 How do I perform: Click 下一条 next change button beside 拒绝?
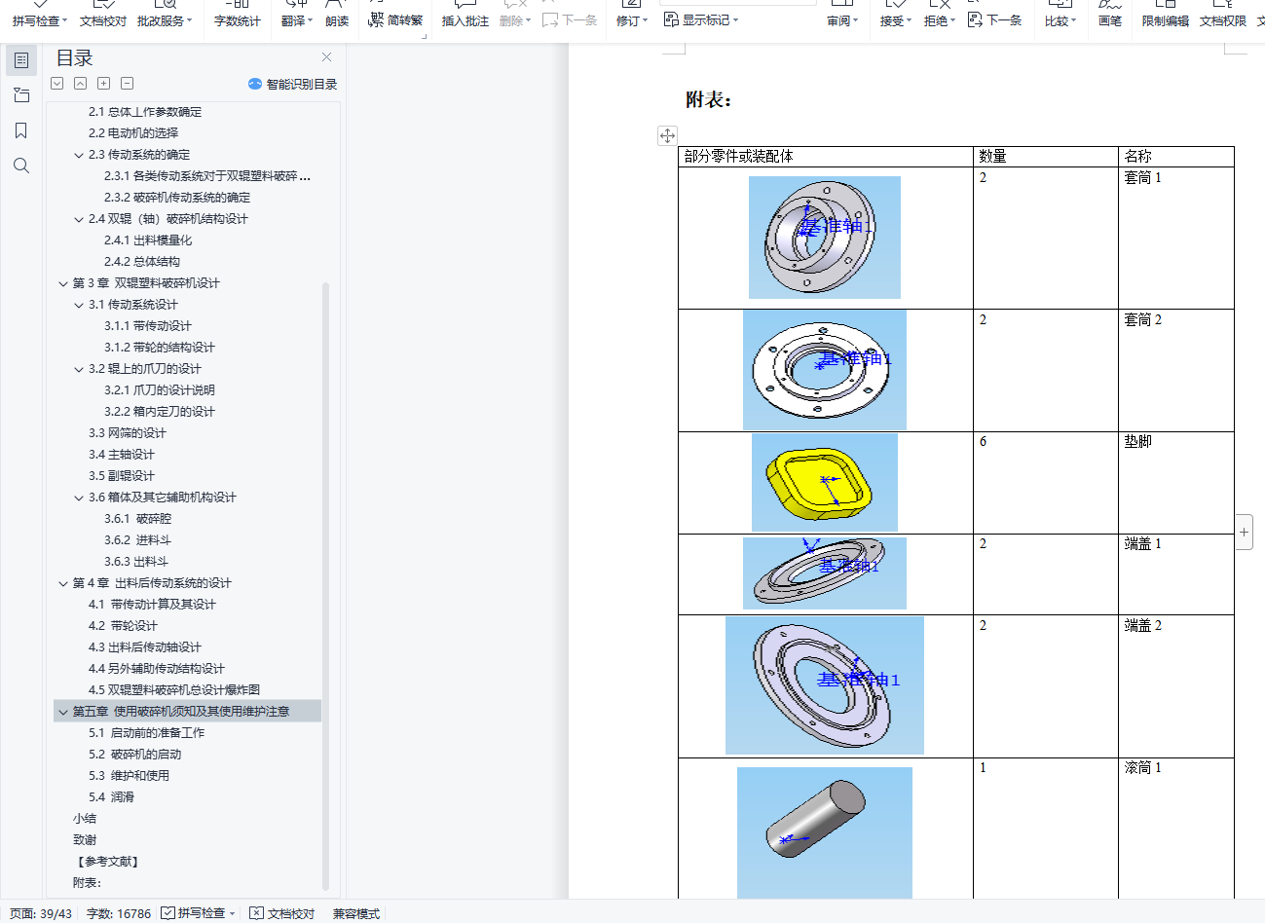tap(995, 20)
